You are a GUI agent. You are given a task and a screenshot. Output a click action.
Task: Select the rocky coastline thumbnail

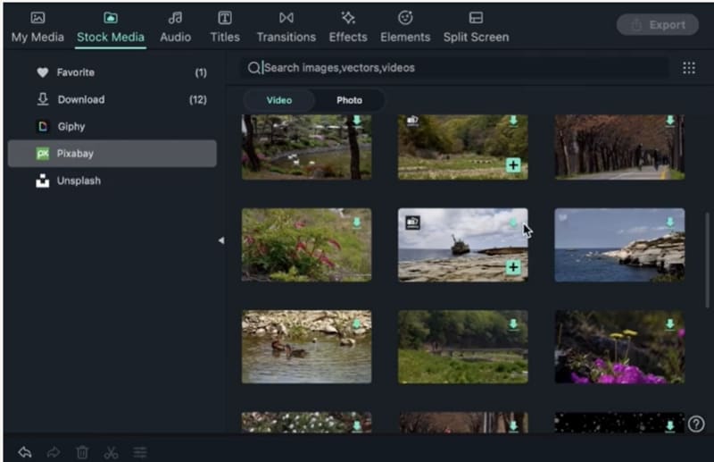[619, 245]
